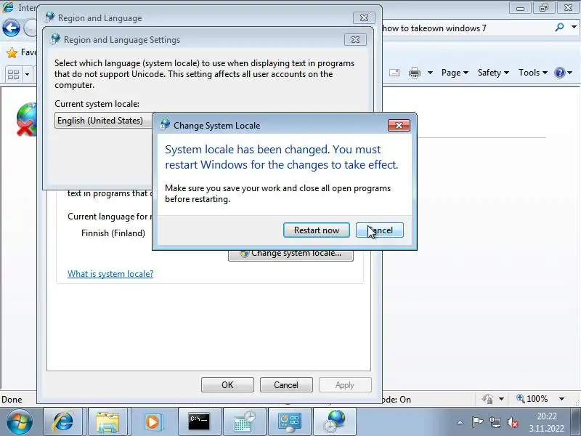Restore down Internet Explorer window
581x436 pixels.
tap(543, 8)
